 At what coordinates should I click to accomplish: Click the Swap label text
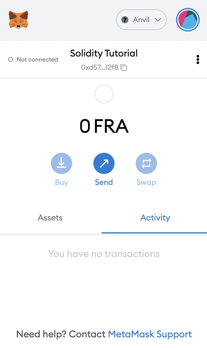(x=146, y=183)
